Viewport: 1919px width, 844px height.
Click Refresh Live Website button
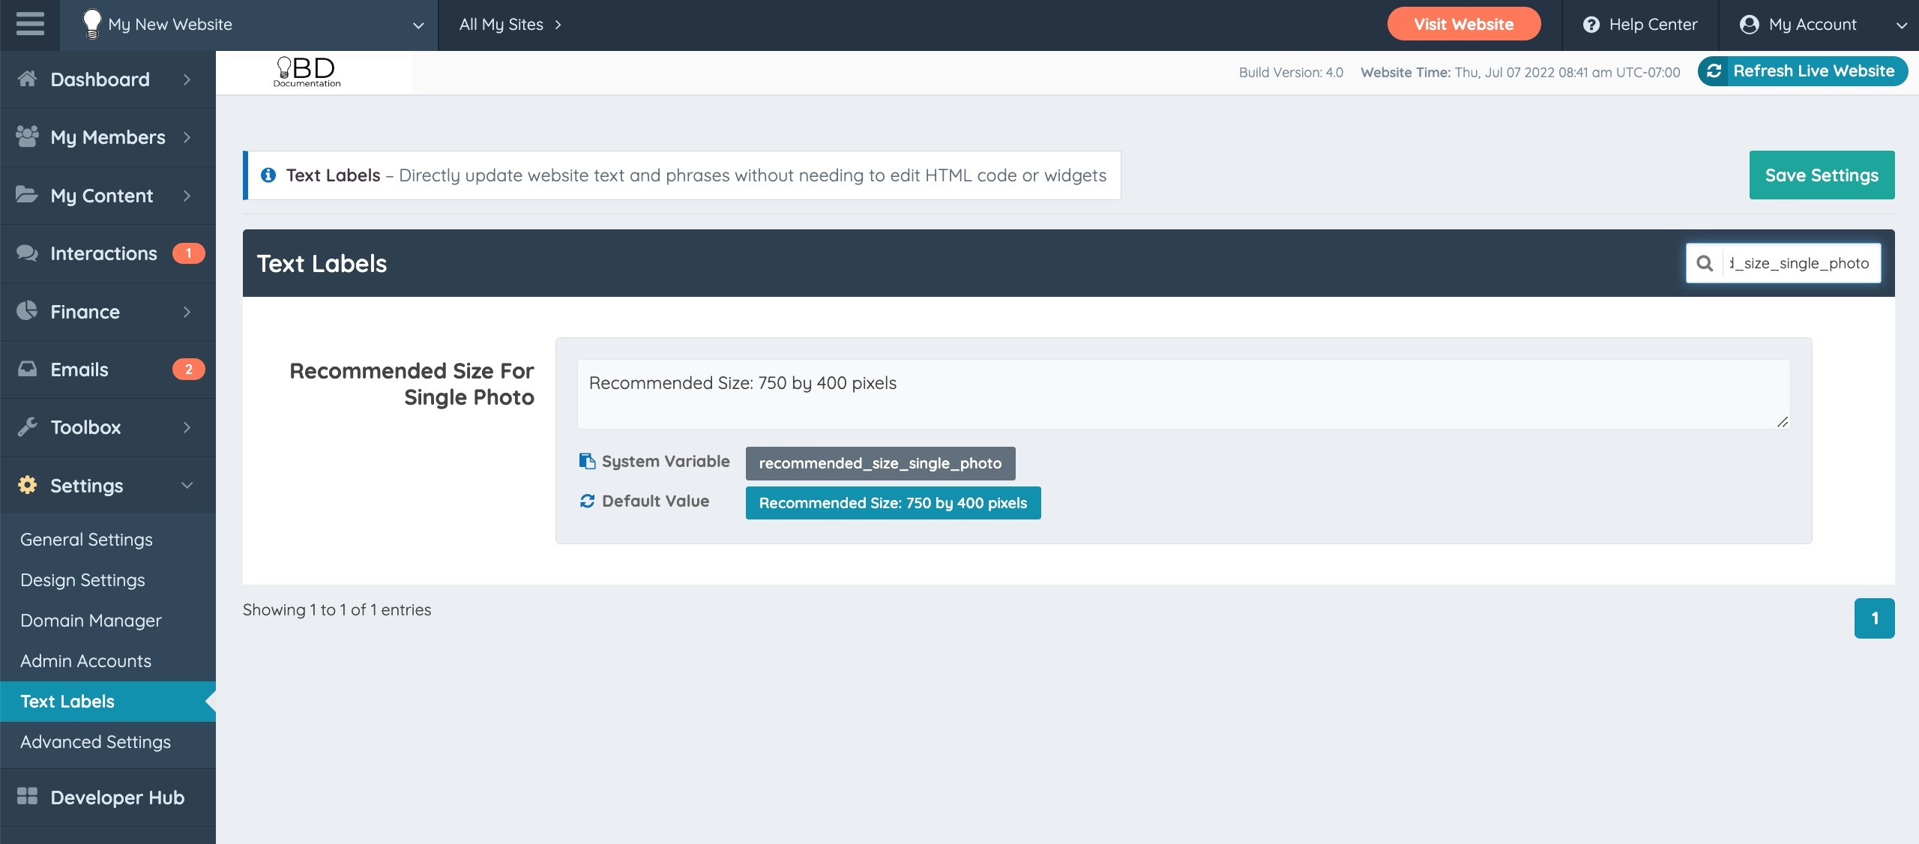point(1802,71)
